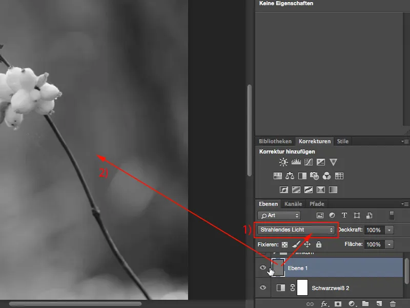Add a Vibrance adjustment (triangle icon)
Viewport: 410px width, 308px height.
333,162
